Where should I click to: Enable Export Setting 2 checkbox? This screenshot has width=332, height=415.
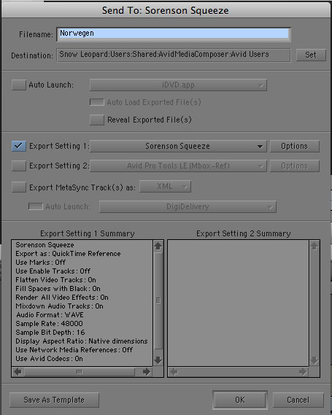(19, 166)
